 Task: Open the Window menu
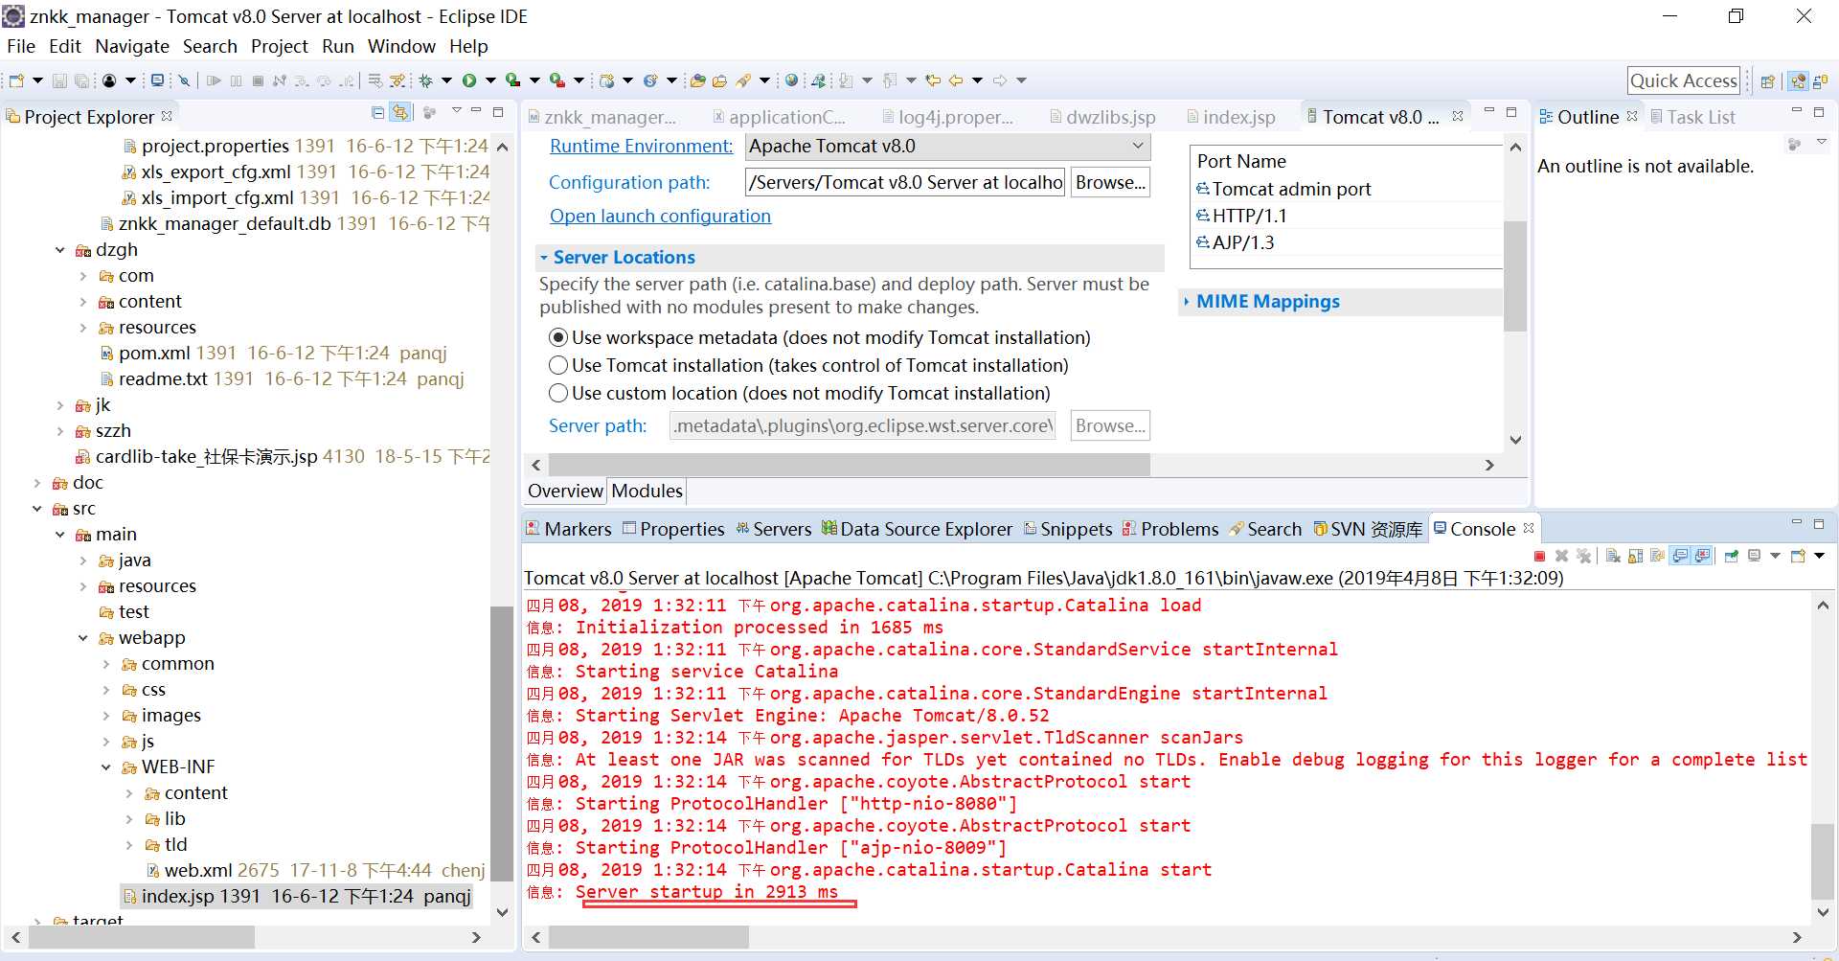click(401, 46)
